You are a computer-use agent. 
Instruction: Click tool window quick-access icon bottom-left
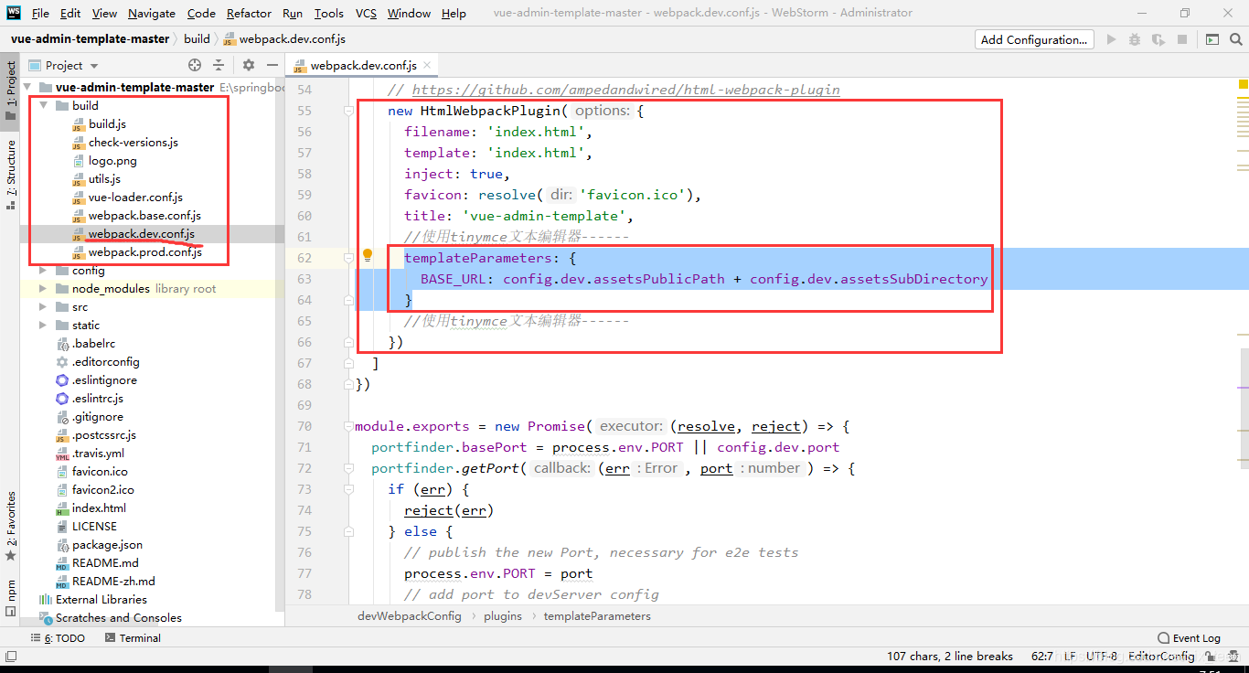click(10, 656)
